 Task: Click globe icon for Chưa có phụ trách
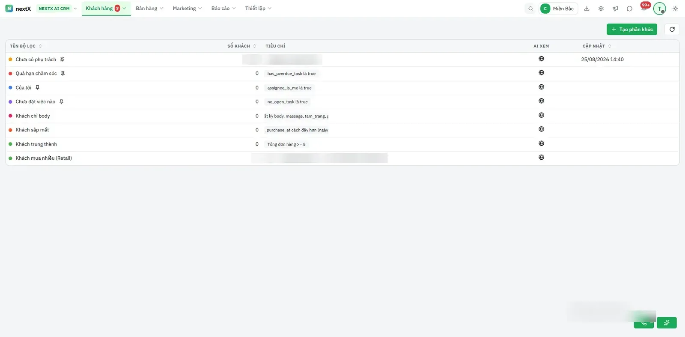[x=541, y=59]
